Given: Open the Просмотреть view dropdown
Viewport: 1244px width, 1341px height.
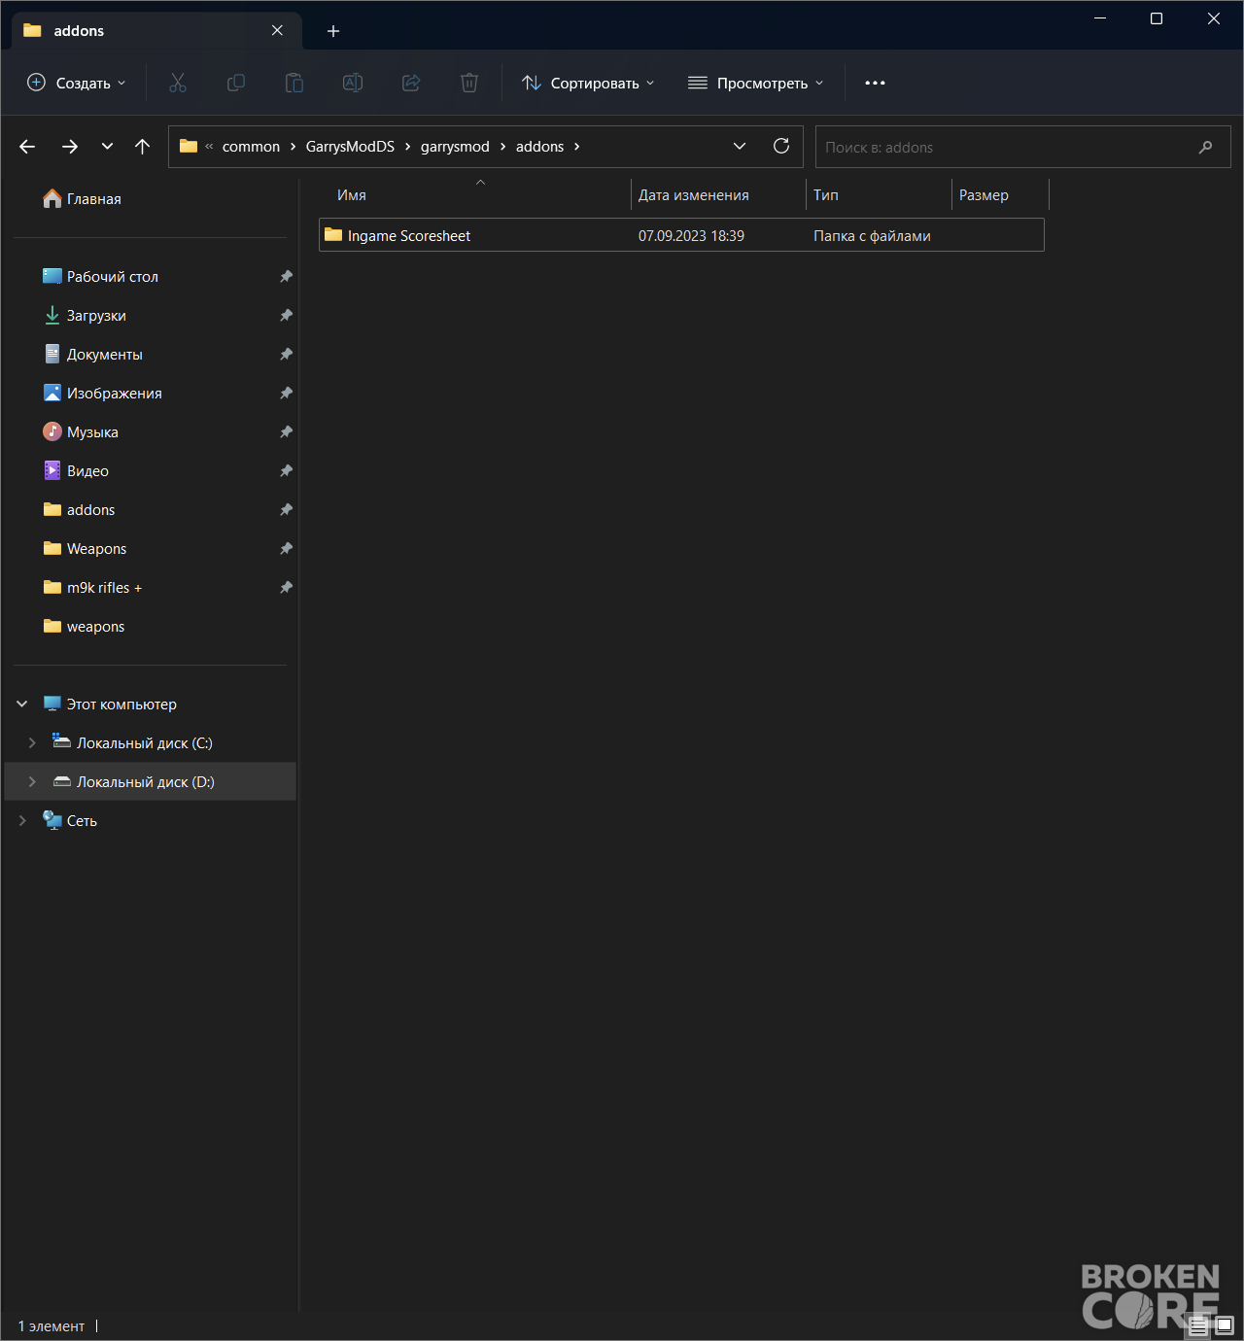Looking at the screenshot, I should [x=756, y=83].
